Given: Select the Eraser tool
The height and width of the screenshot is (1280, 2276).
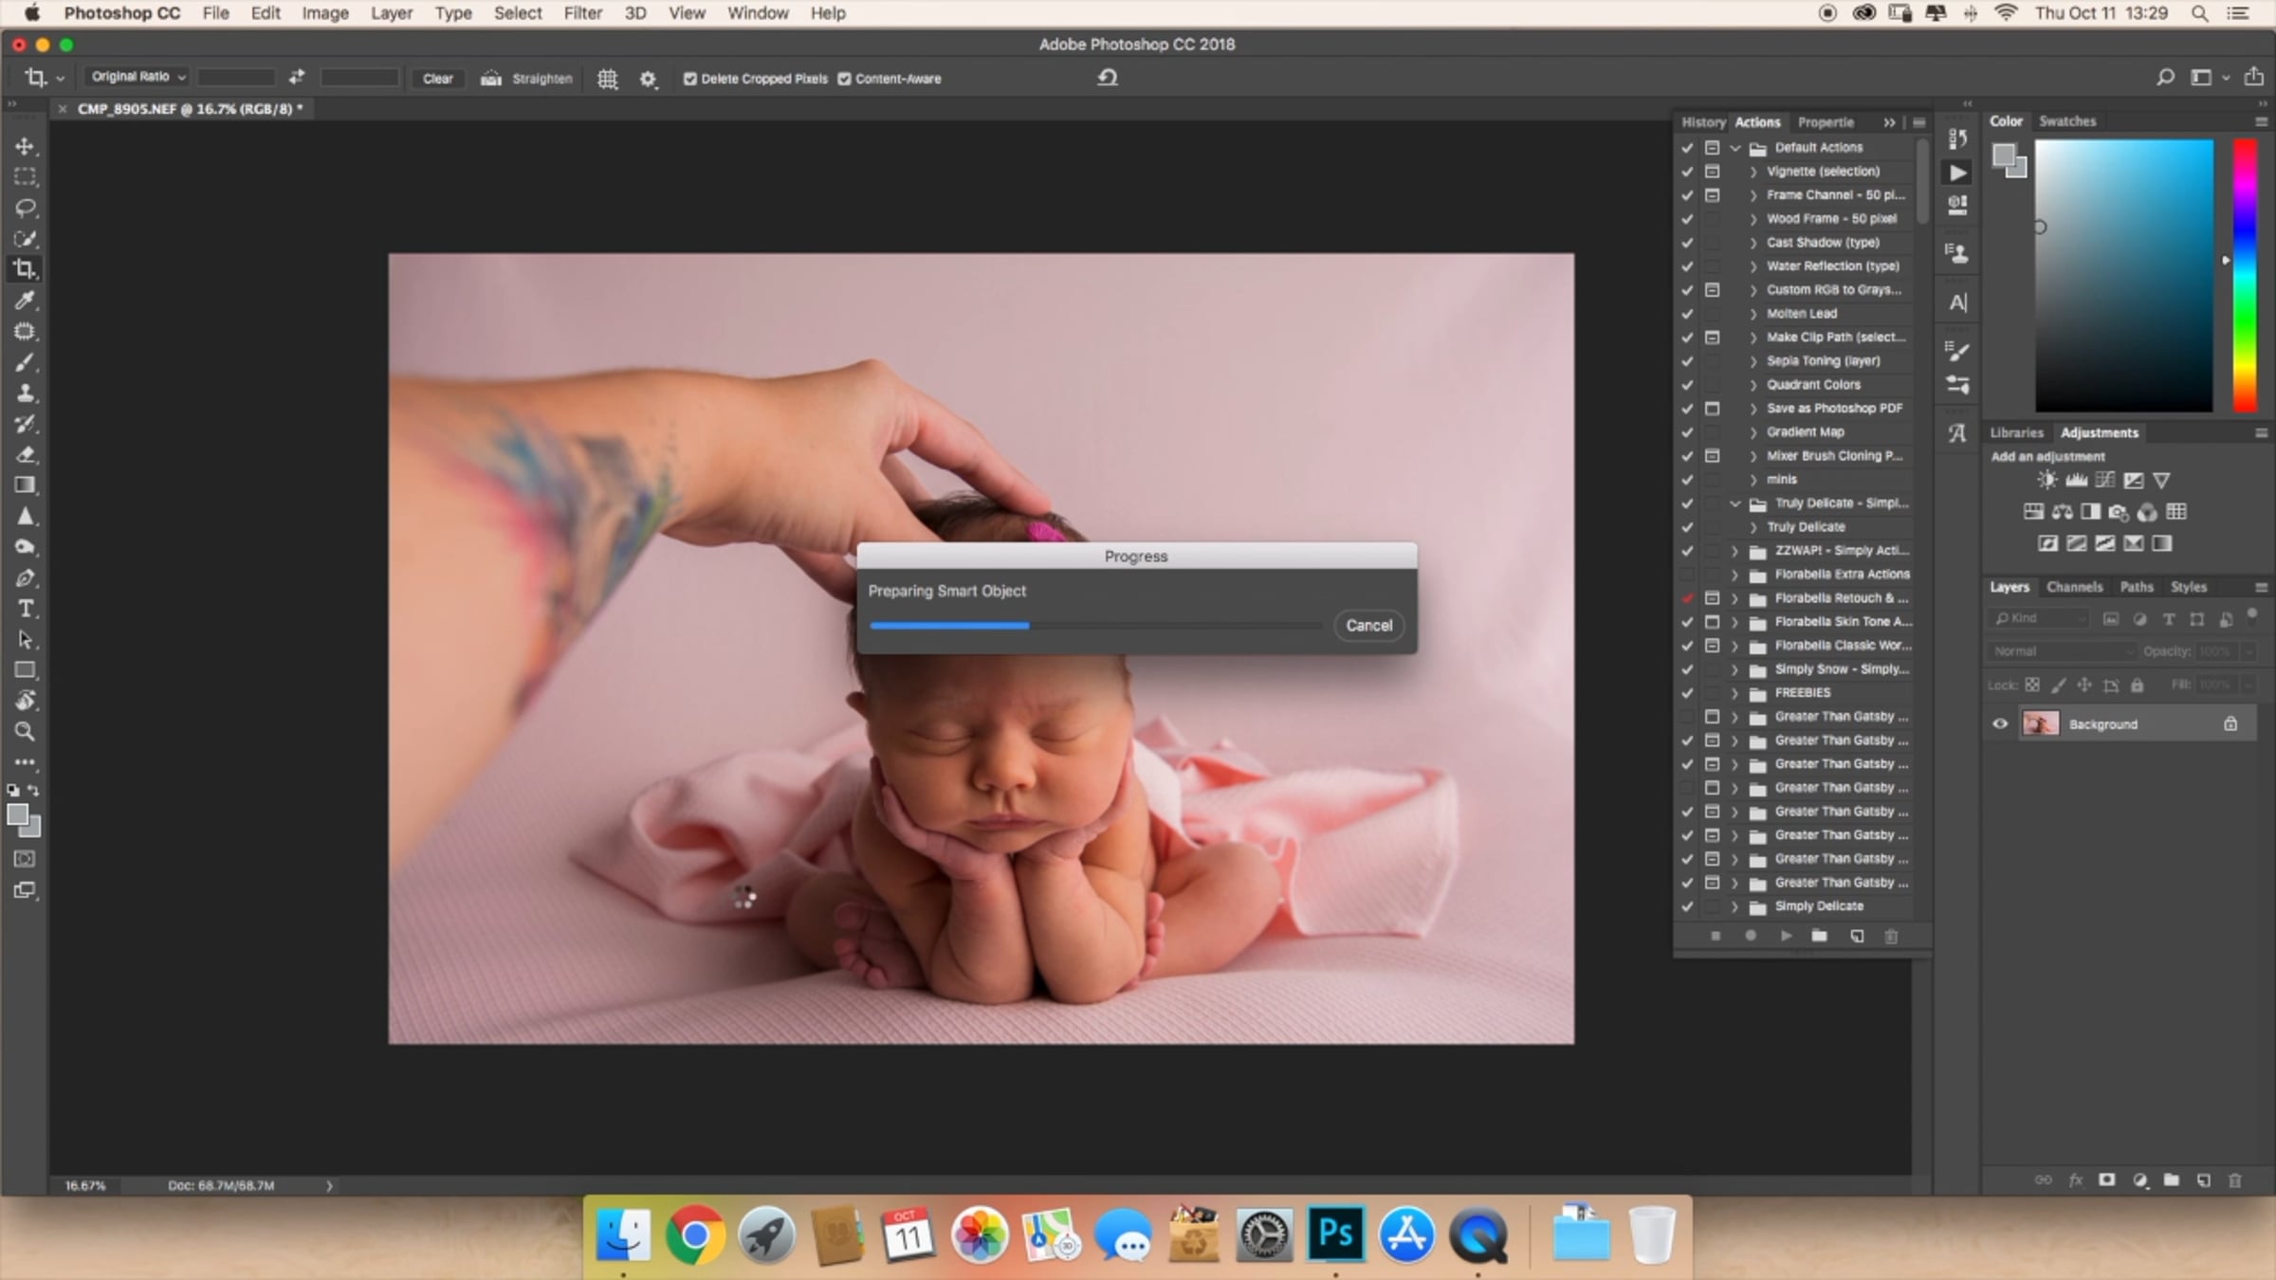Looking at the screenshot, I should [26, 454].
